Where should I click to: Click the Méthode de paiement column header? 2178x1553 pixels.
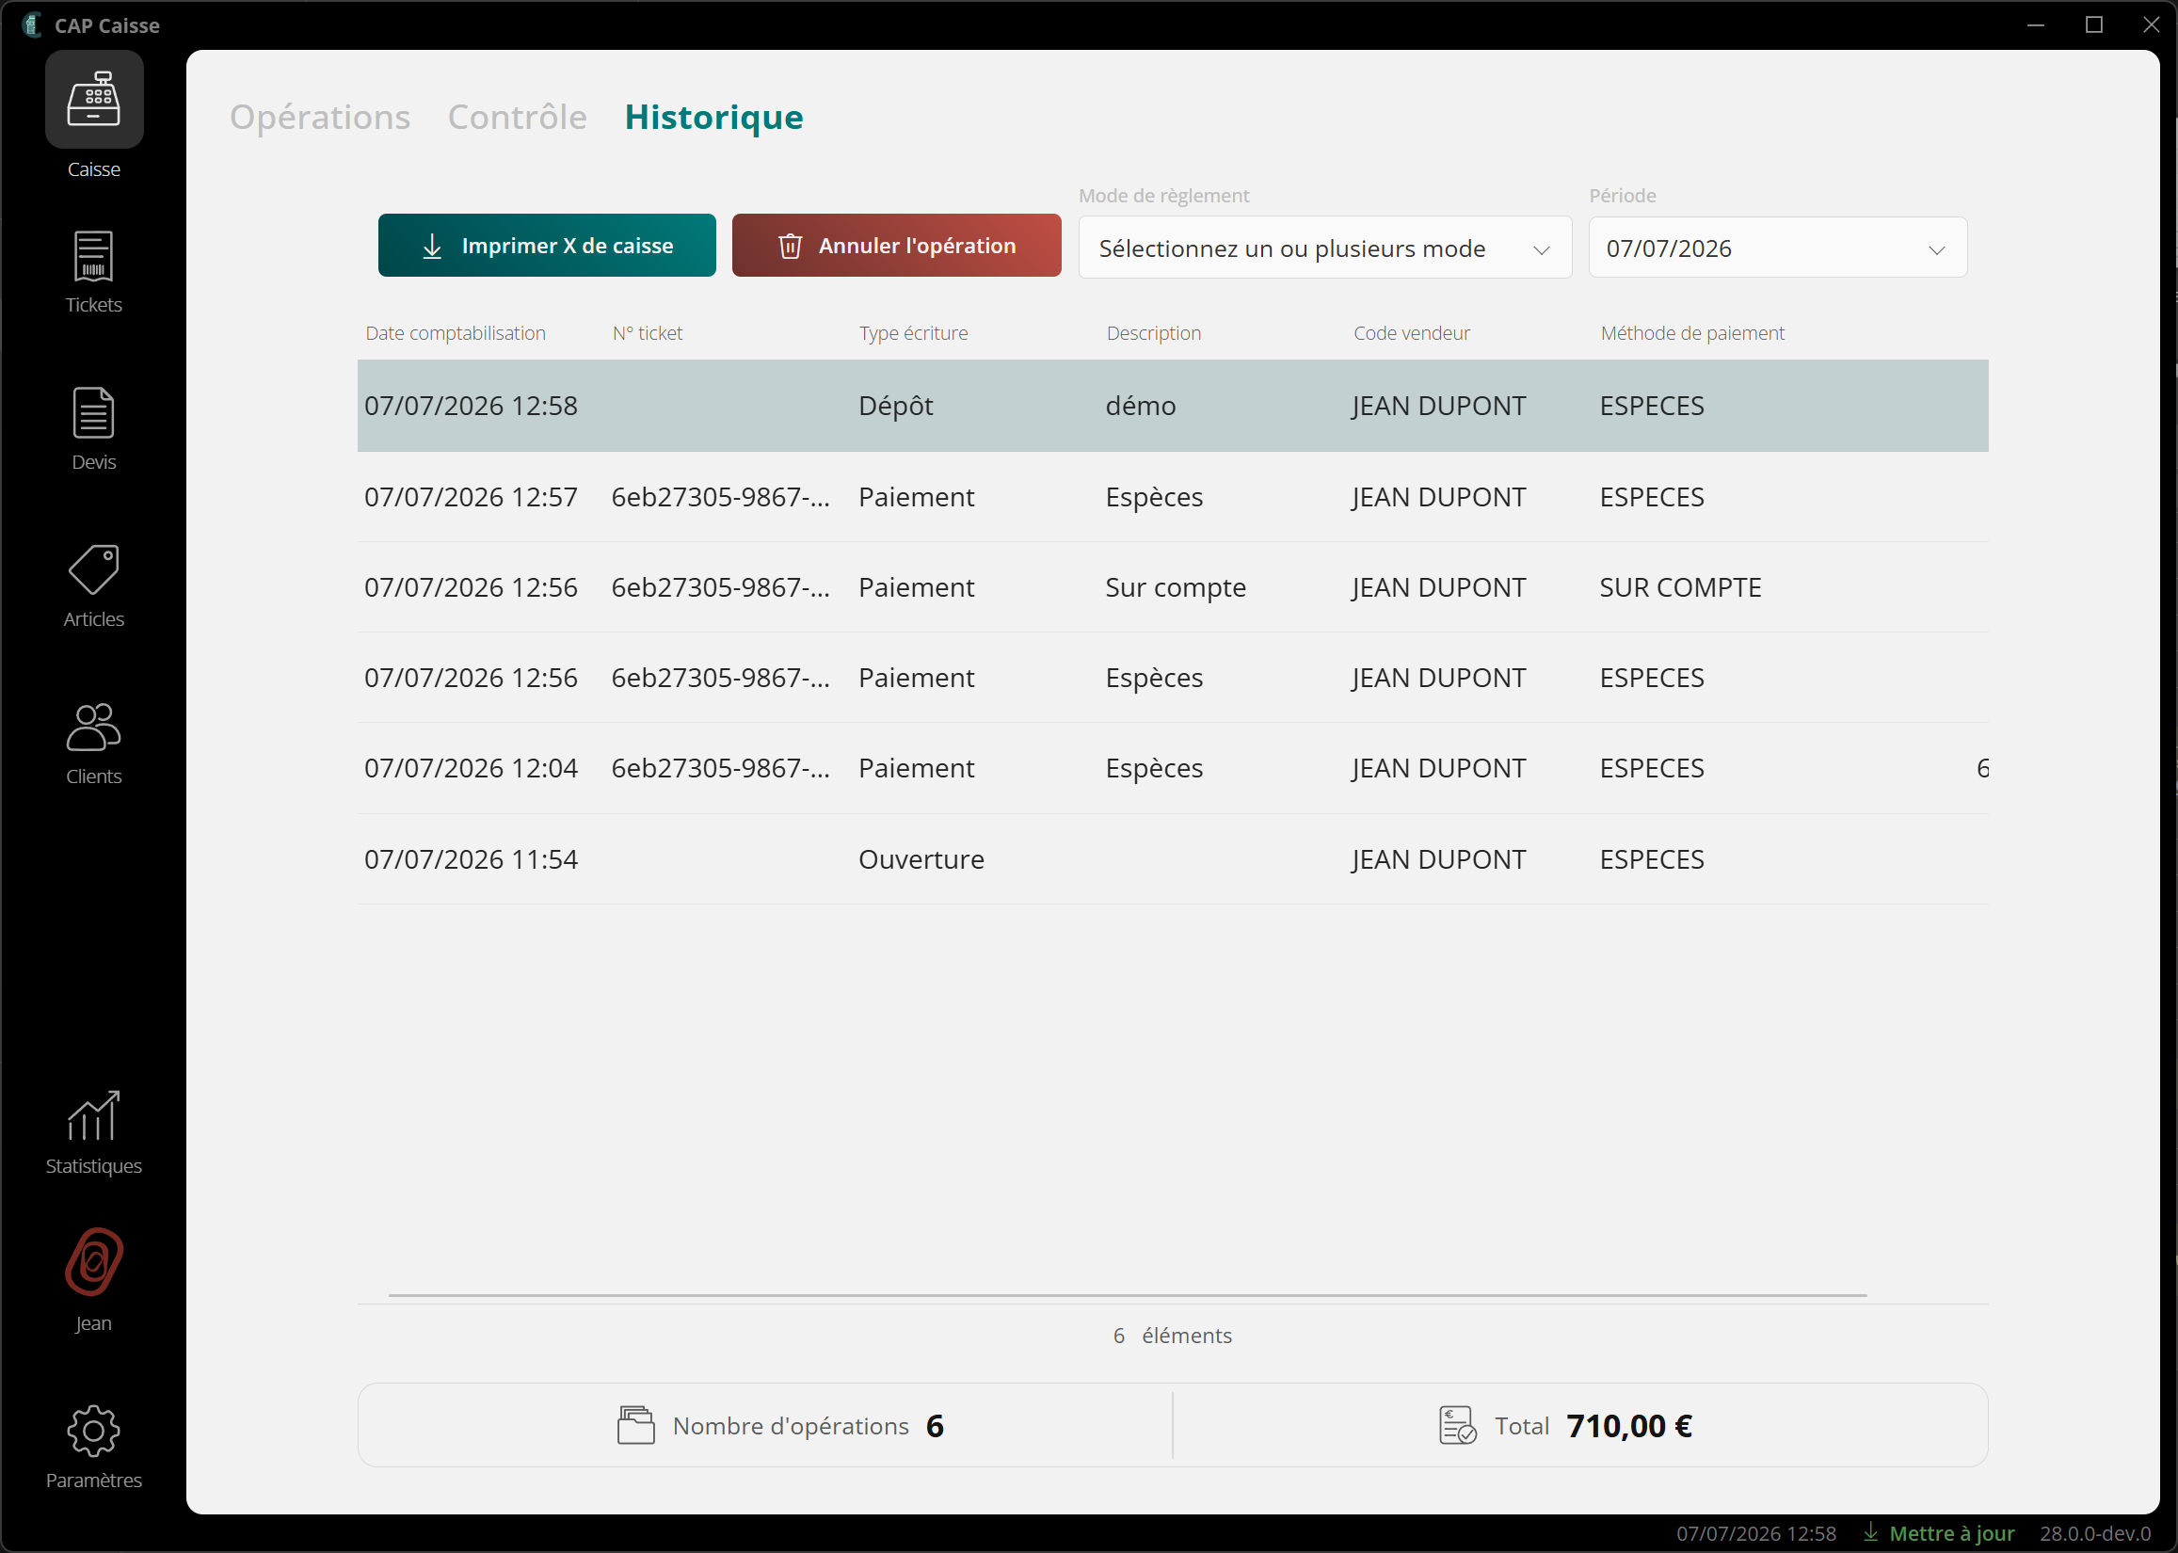1692,333
